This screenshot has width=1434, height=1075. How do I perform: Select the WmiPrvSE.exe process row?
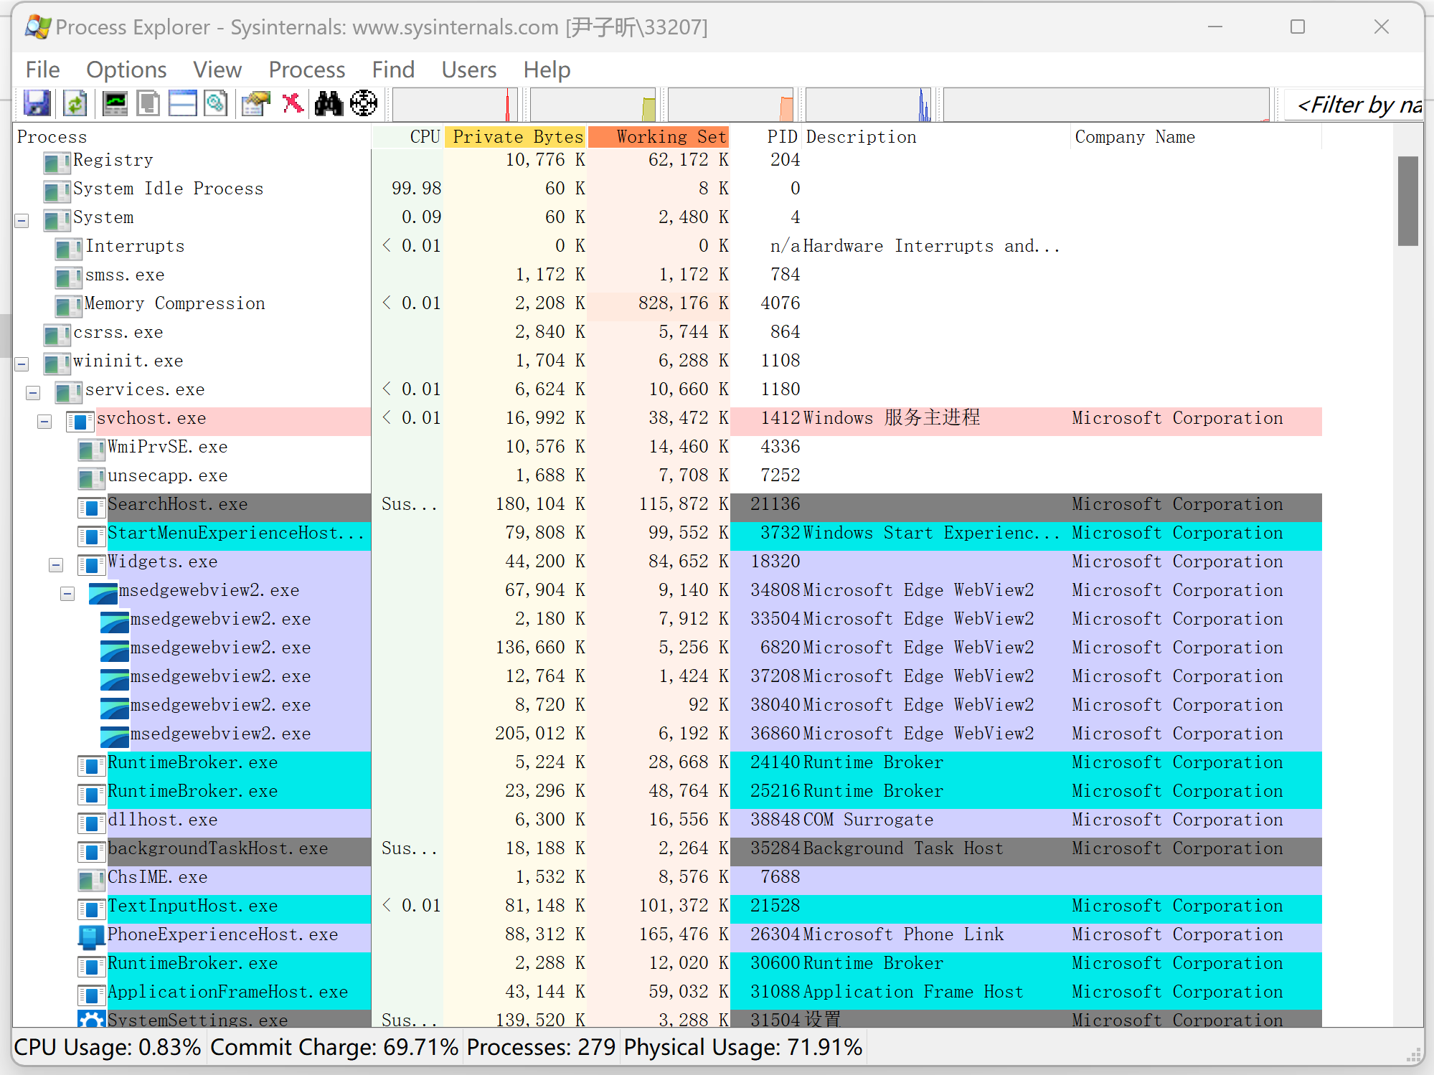667,447
